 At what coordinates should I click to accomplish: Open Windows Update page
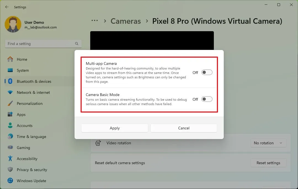click(x=39, y=180)
